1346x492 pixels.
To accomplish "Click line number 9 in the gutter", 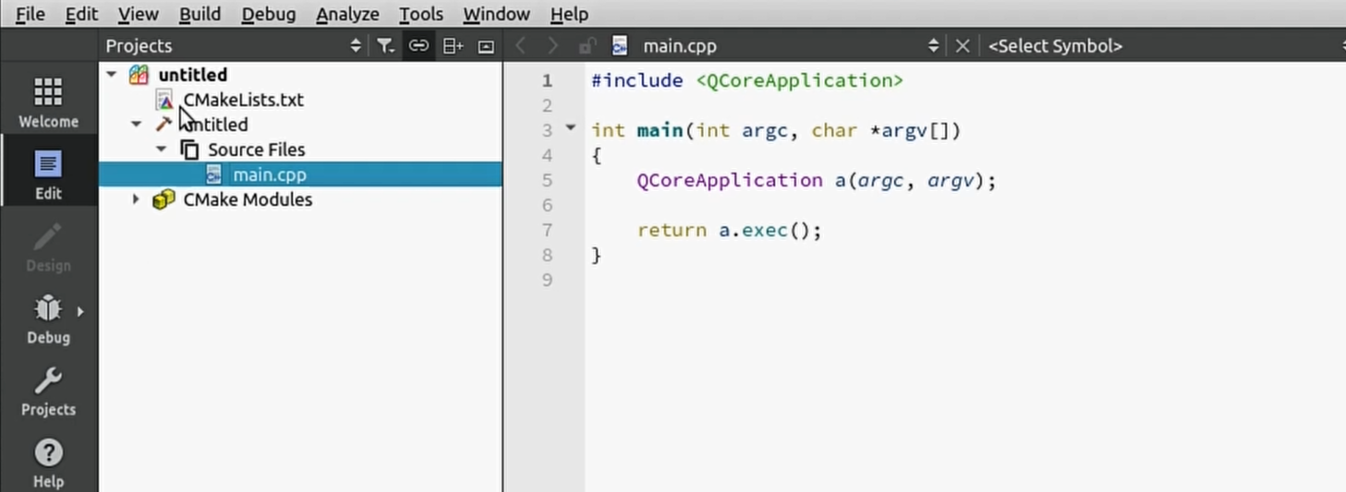I will pyautogui.click(x=547, y=280).
